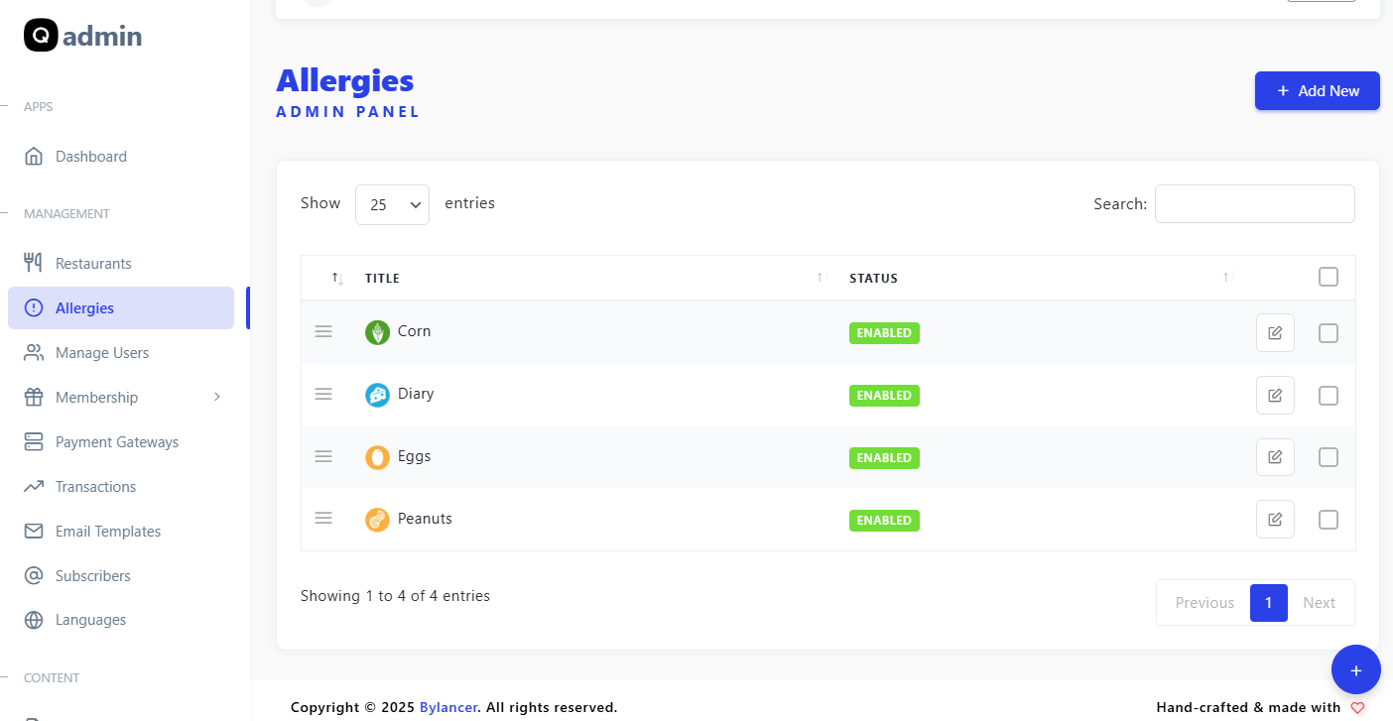Click the Add New button

(x=1317, y=91)
